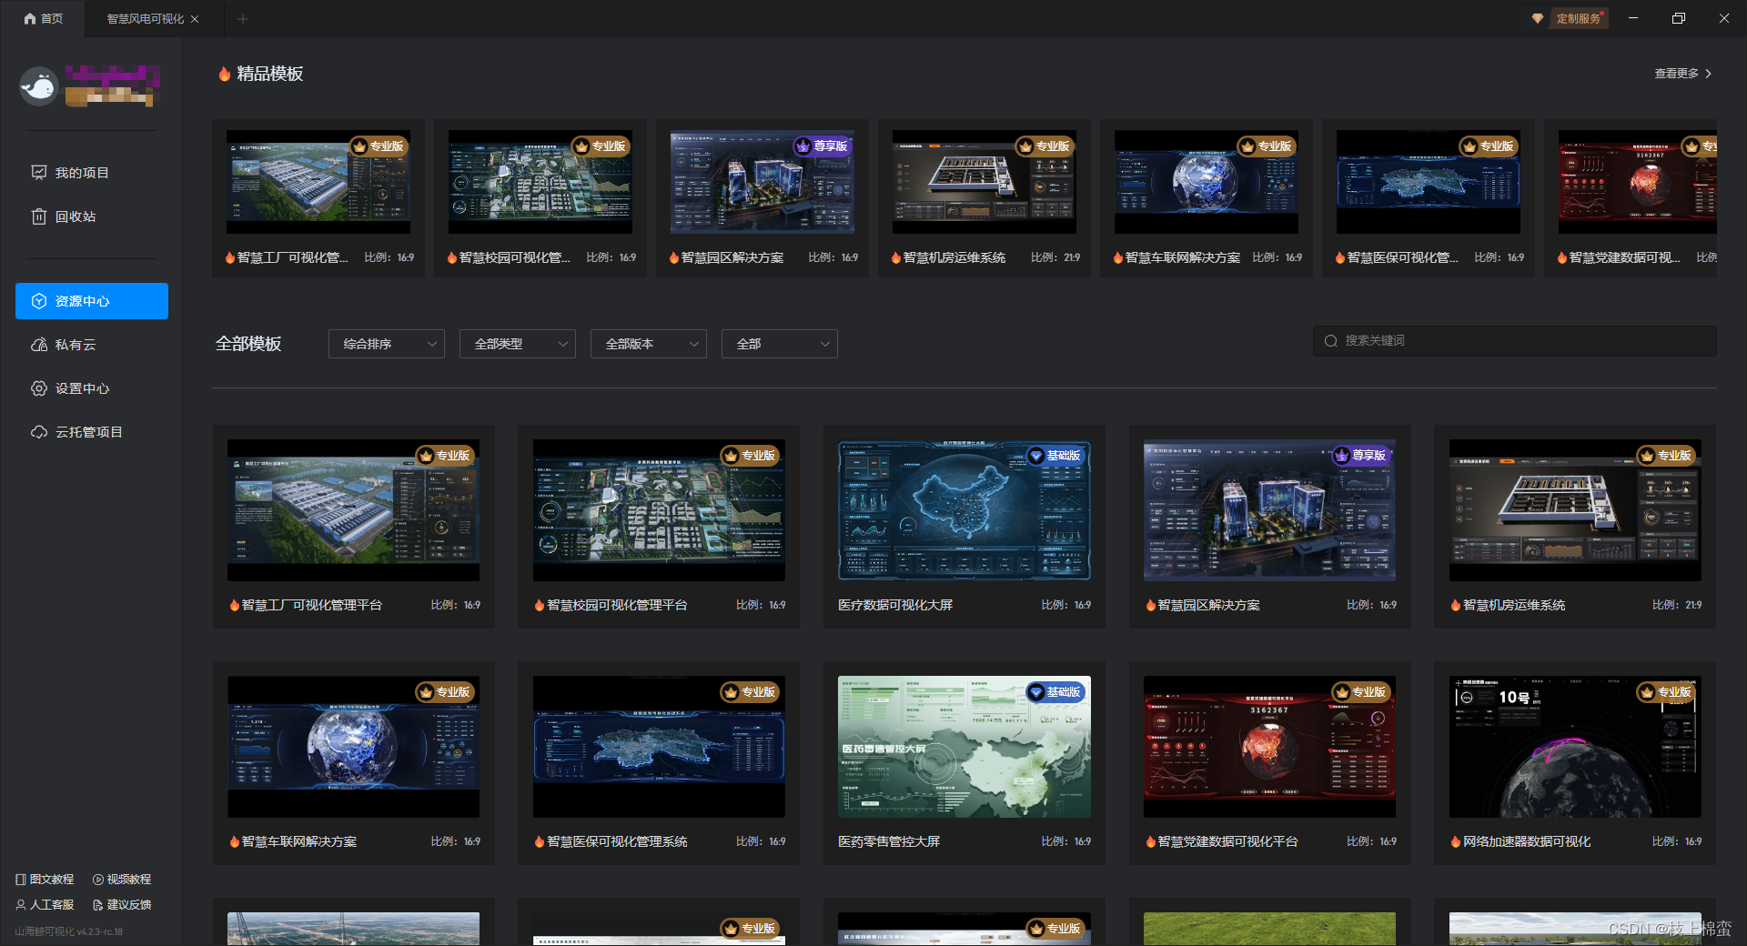The width and height of the screenshot is (1747, 946).
Task: Click the 建议反馈 edit icon
Action: [98, 905]
